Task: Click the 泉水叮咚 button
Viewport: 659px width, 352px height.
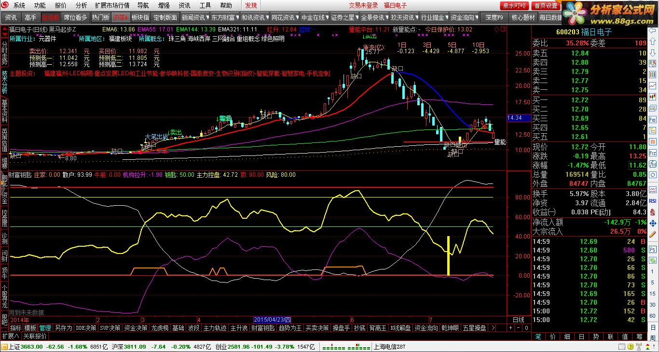Action: coord(515,5)
